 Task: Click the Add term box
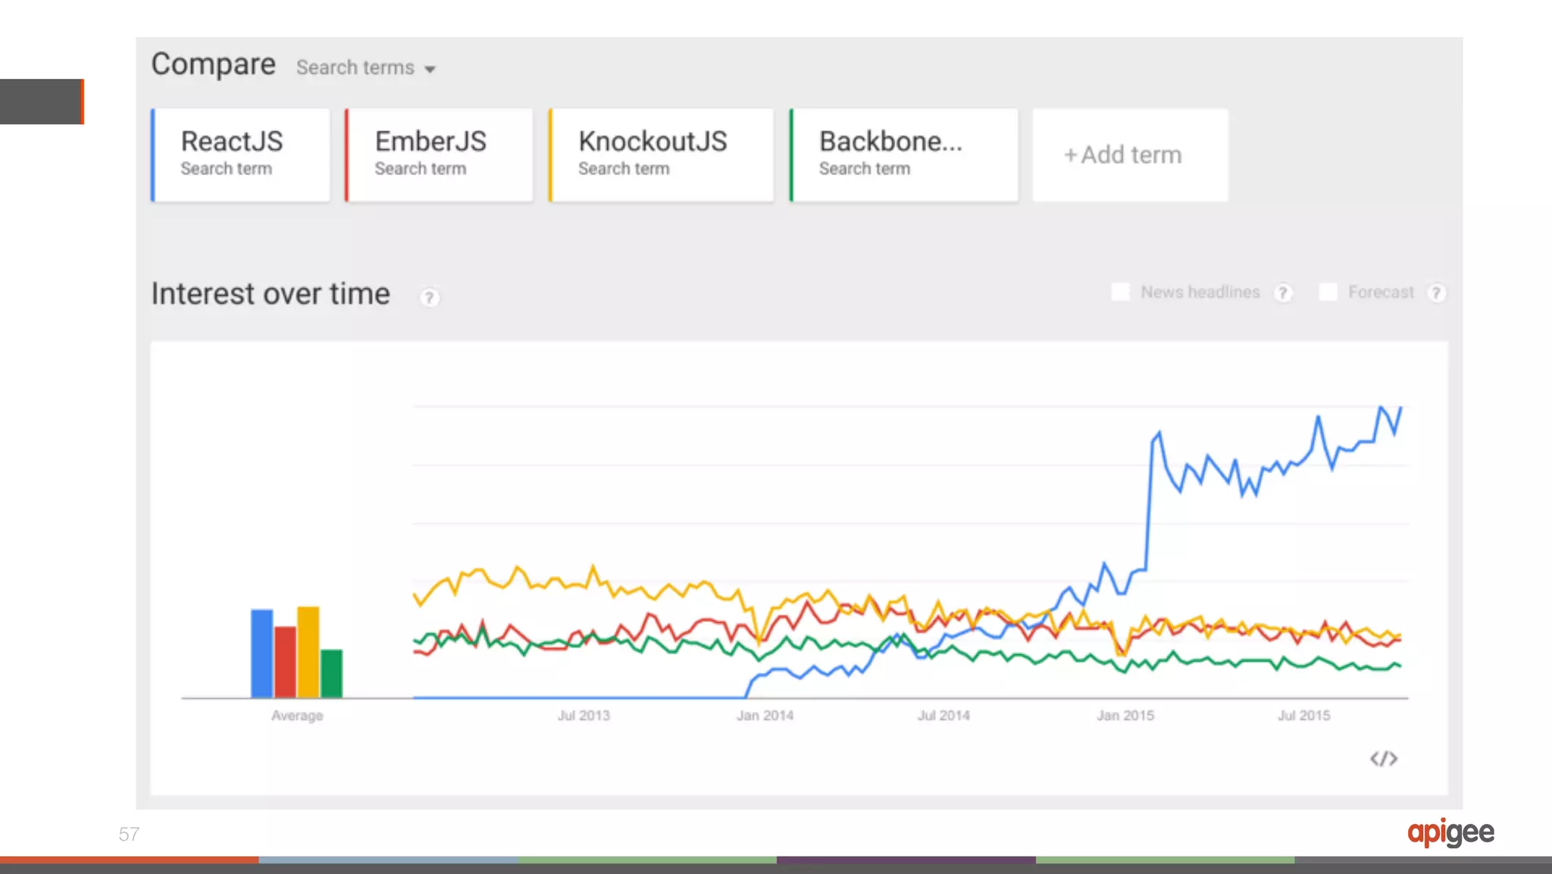[x=1130, y=155]
